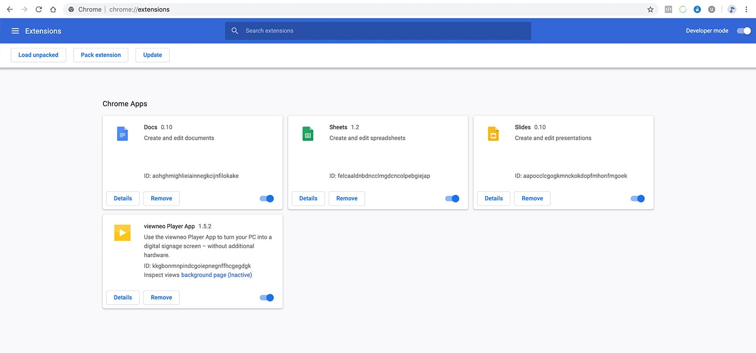The height and width of the screenshot is (353, 756).
Task: Open Details for viewneo Player App
Action: (123, 298)
